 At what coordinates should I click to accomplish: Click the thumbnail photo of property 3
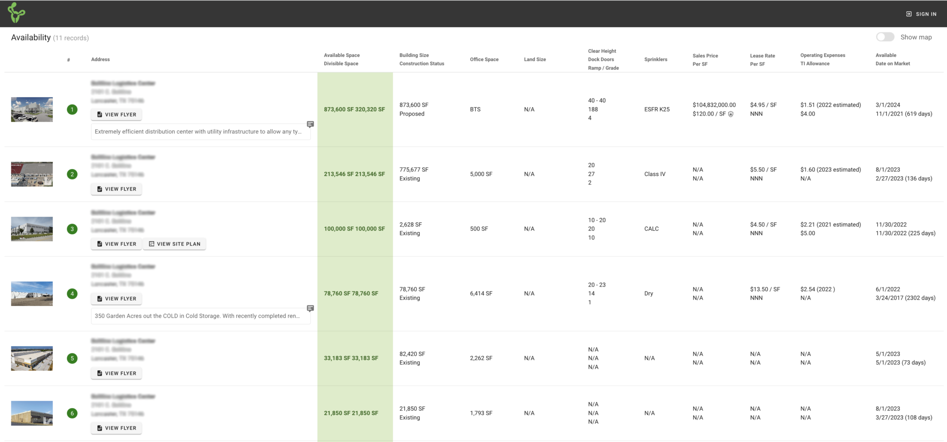point(31,228)
